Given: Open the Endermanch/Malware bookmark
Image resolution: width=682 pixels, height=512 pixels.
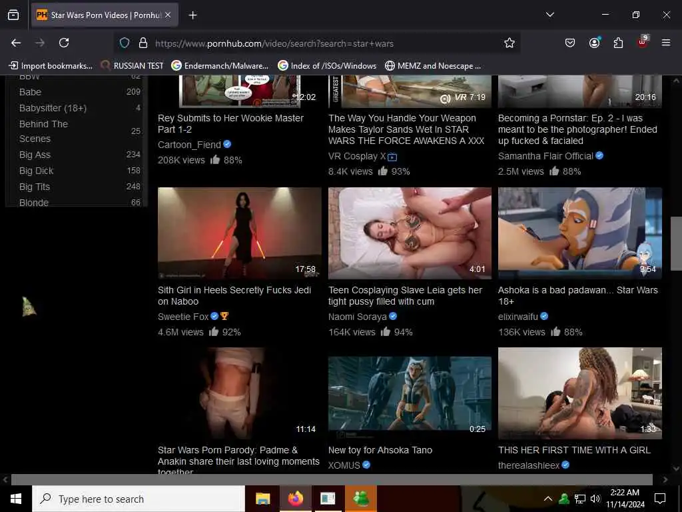Looking at the screenshot, I should tap(220, 66).
